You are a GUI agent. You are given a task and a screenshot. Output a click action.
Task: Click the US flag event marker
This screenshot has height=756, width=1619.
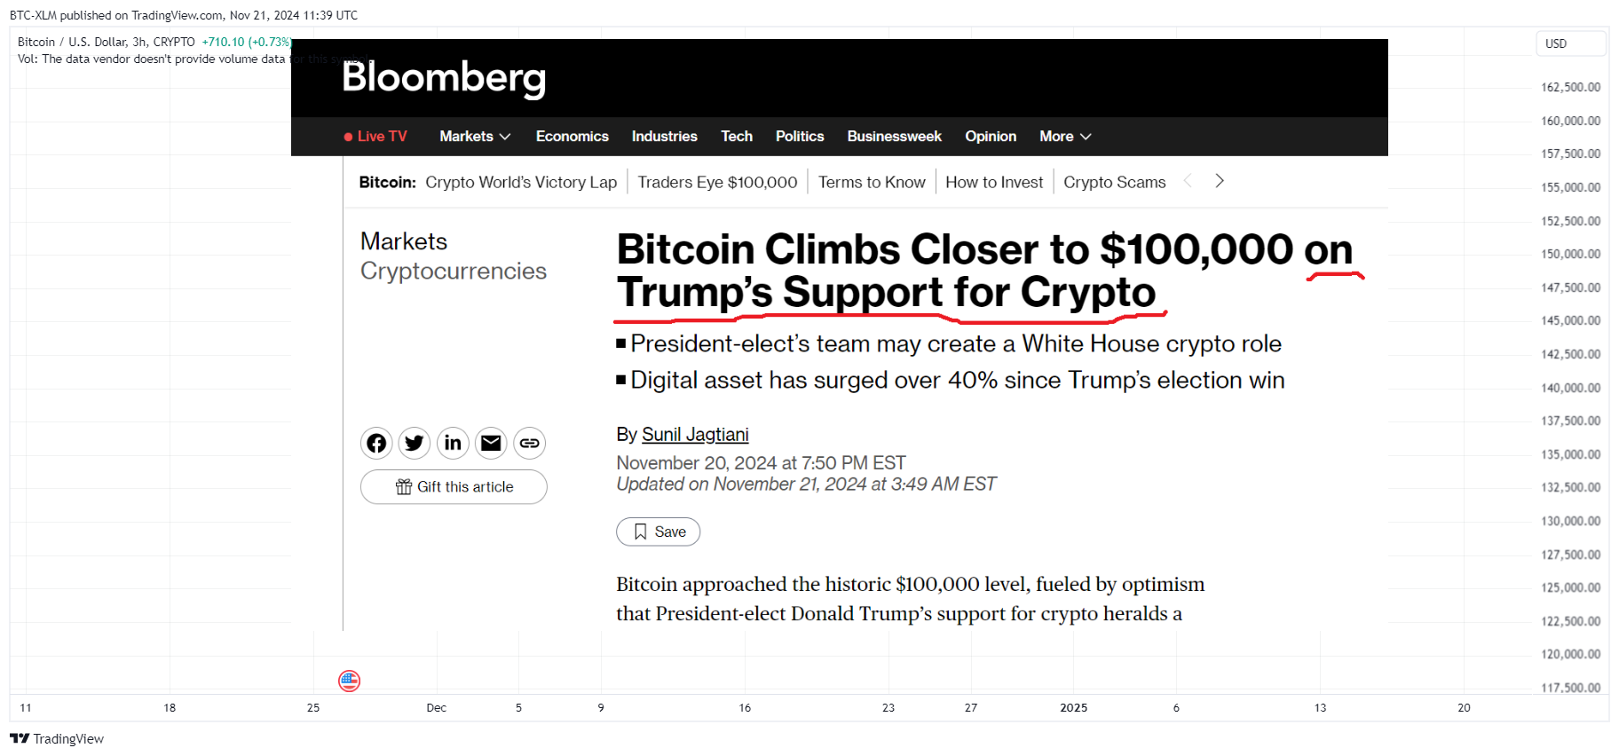(x=350, y=681)
